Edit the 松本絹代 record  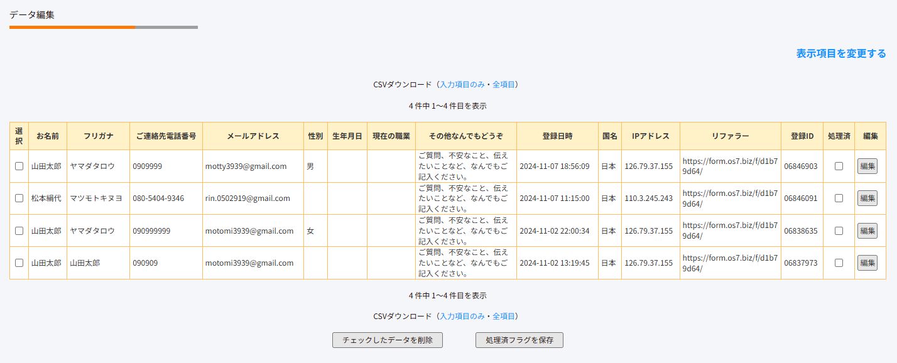867,198
